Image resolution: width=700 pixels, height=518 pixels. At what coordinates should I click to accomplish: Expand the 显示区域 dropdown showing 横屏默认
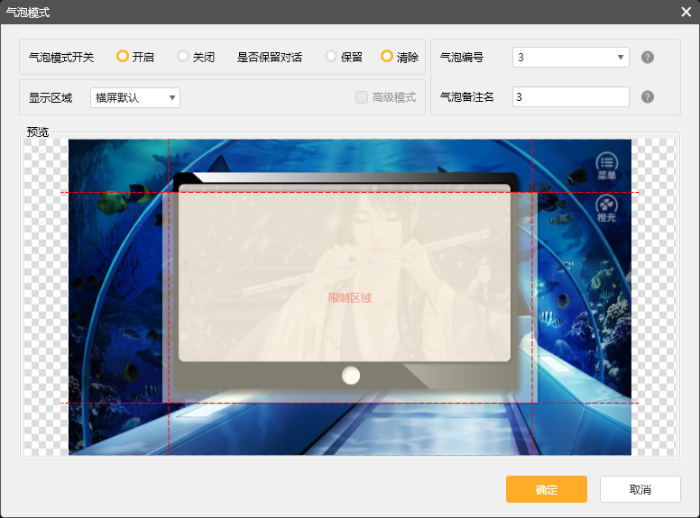tap(135, 97)
